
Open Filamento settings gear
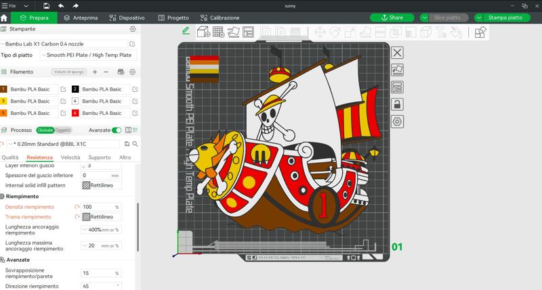pos(132,72)
